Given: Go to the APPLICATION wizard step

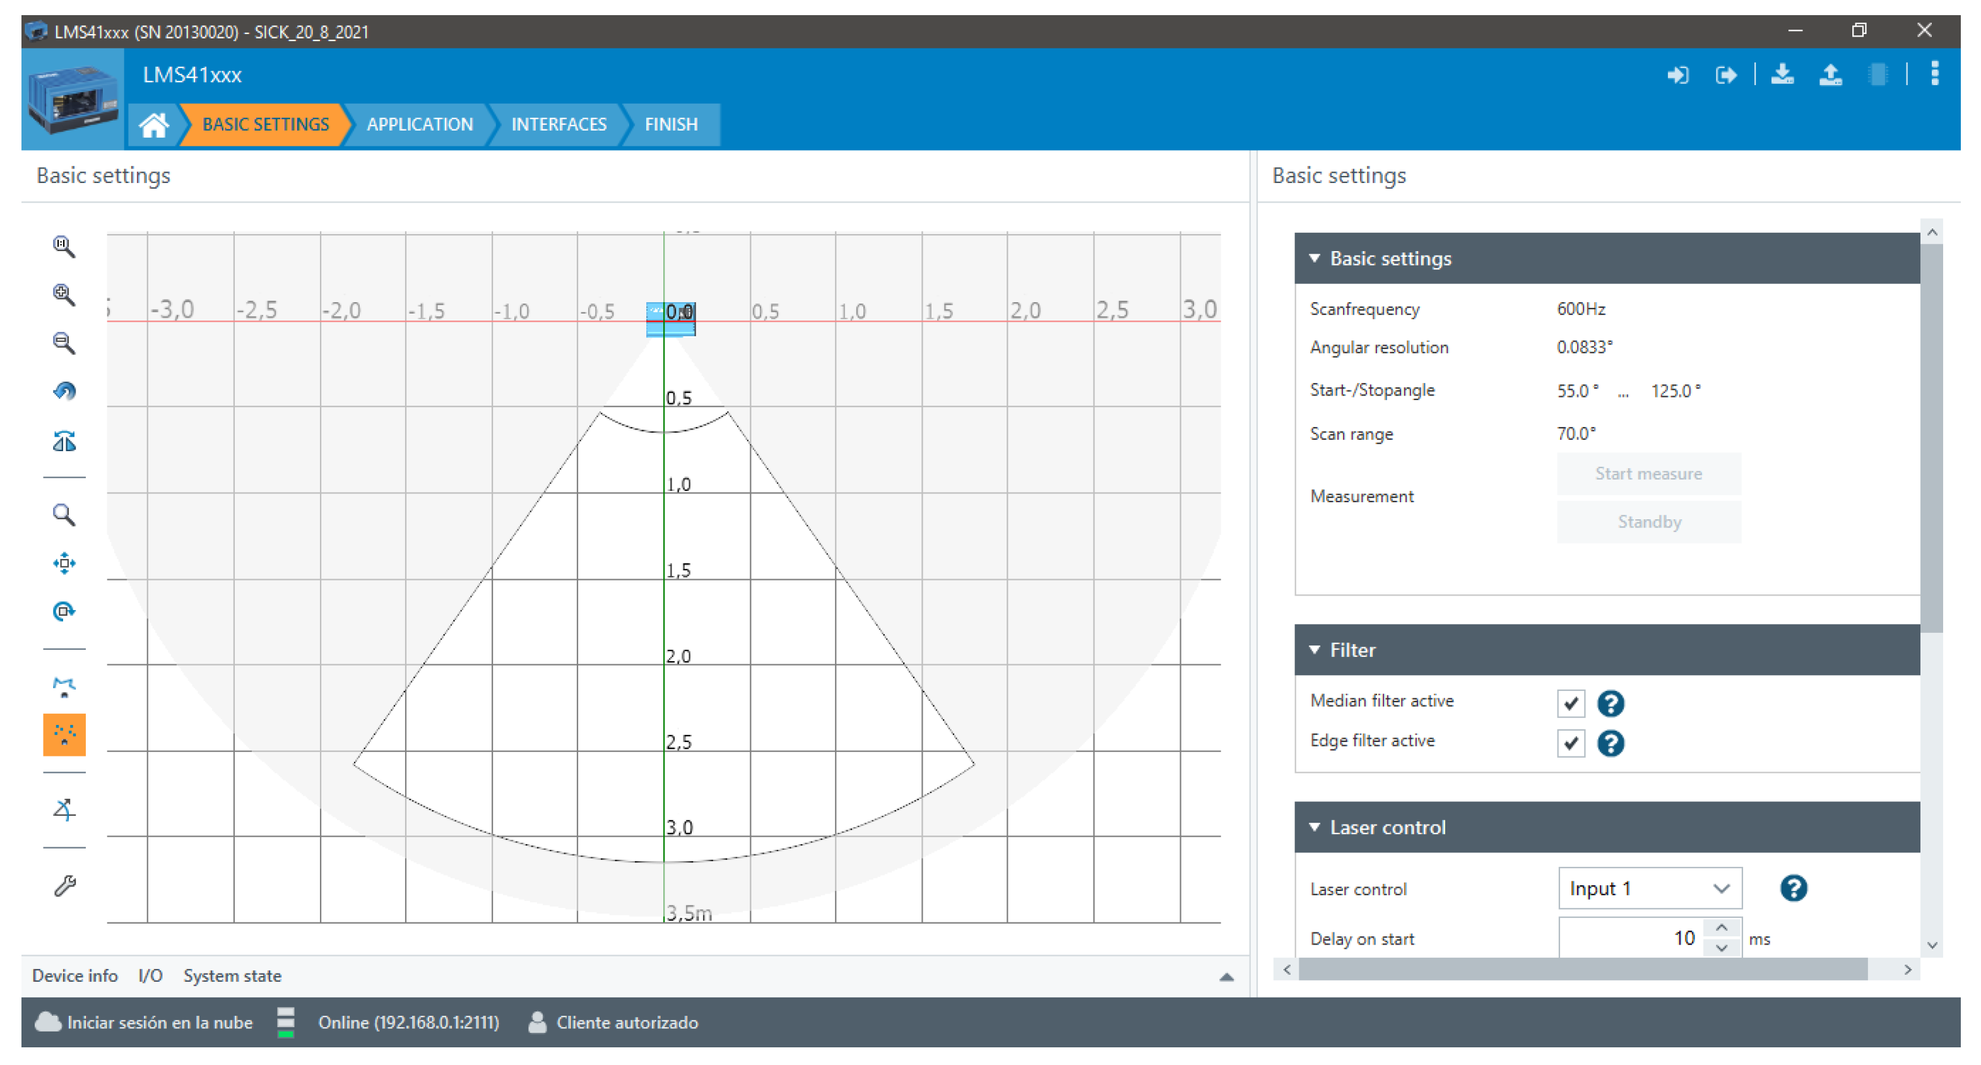Looking at the screenshot, I should tap(419, 124).
